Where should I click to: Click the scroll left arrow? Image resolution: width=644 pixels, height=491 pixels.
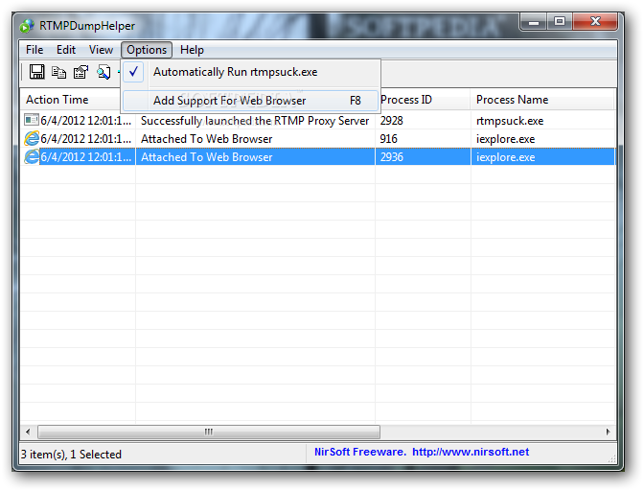(28, 432)
